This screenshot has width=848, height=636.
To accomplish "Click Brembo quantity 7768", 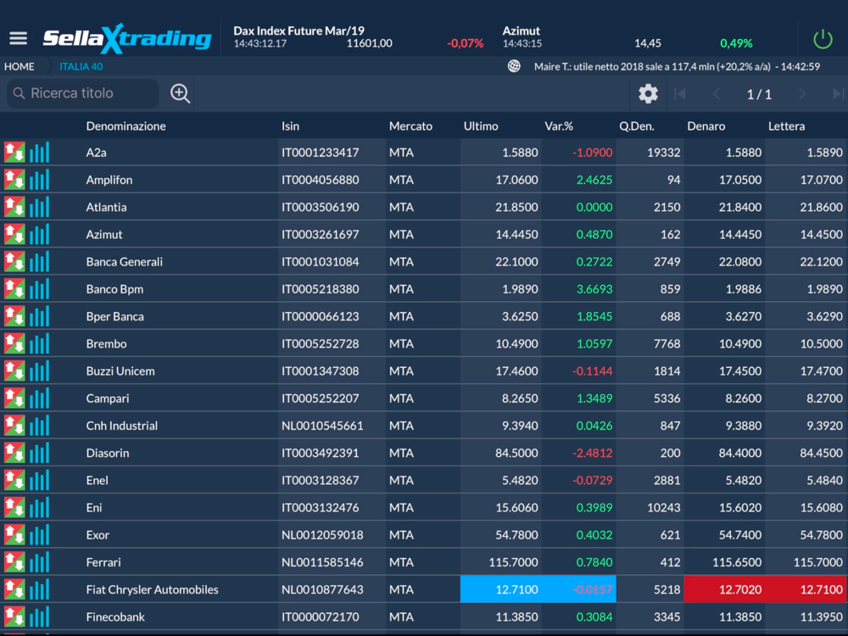I will click(667, 343).
